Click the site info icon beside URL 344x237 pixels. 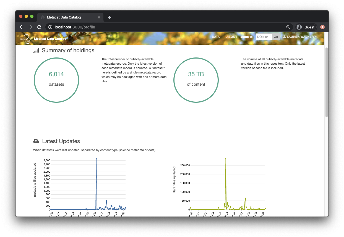coord(50,27)
